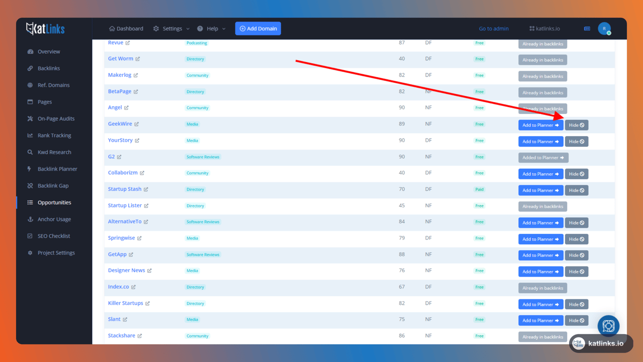
Task: Open the katlinks.io domain switcher
Action: (x=545, y=29)
